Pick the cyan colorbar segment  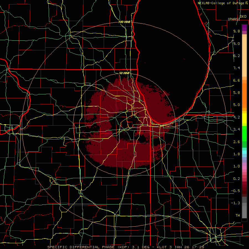pyautogui.click(x=244, y=152)
